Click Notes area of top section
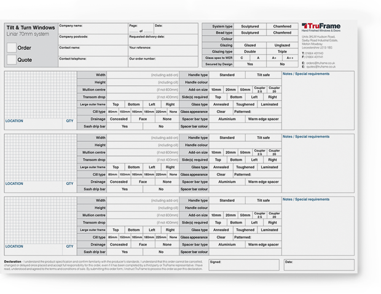 pyautogui.click(x=318, y=101)
